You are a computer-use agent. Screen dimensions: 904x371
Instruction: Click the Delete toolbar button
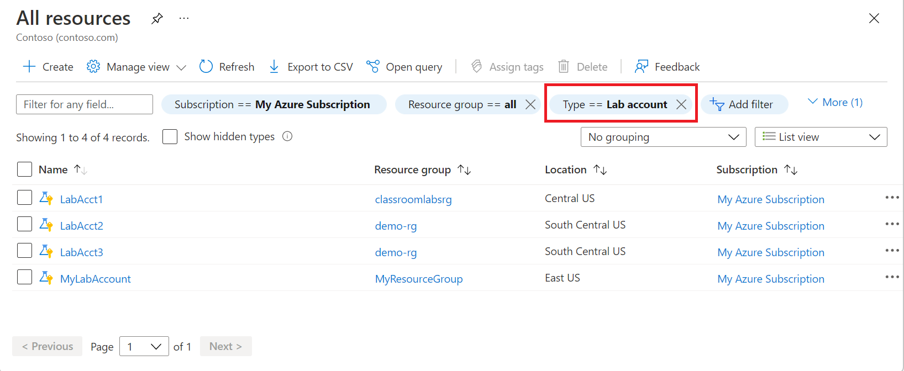tap(583, 67)
